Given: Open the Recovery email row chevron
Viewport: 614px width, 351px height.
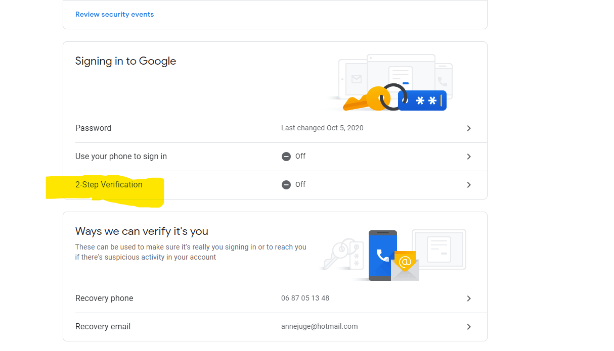Looking at the screenshot, I should click(x=469, y=327).
